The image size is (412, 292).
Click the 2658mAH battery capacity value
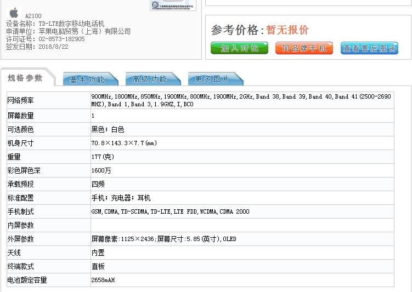pyautogui.click(x=103, y=280)
